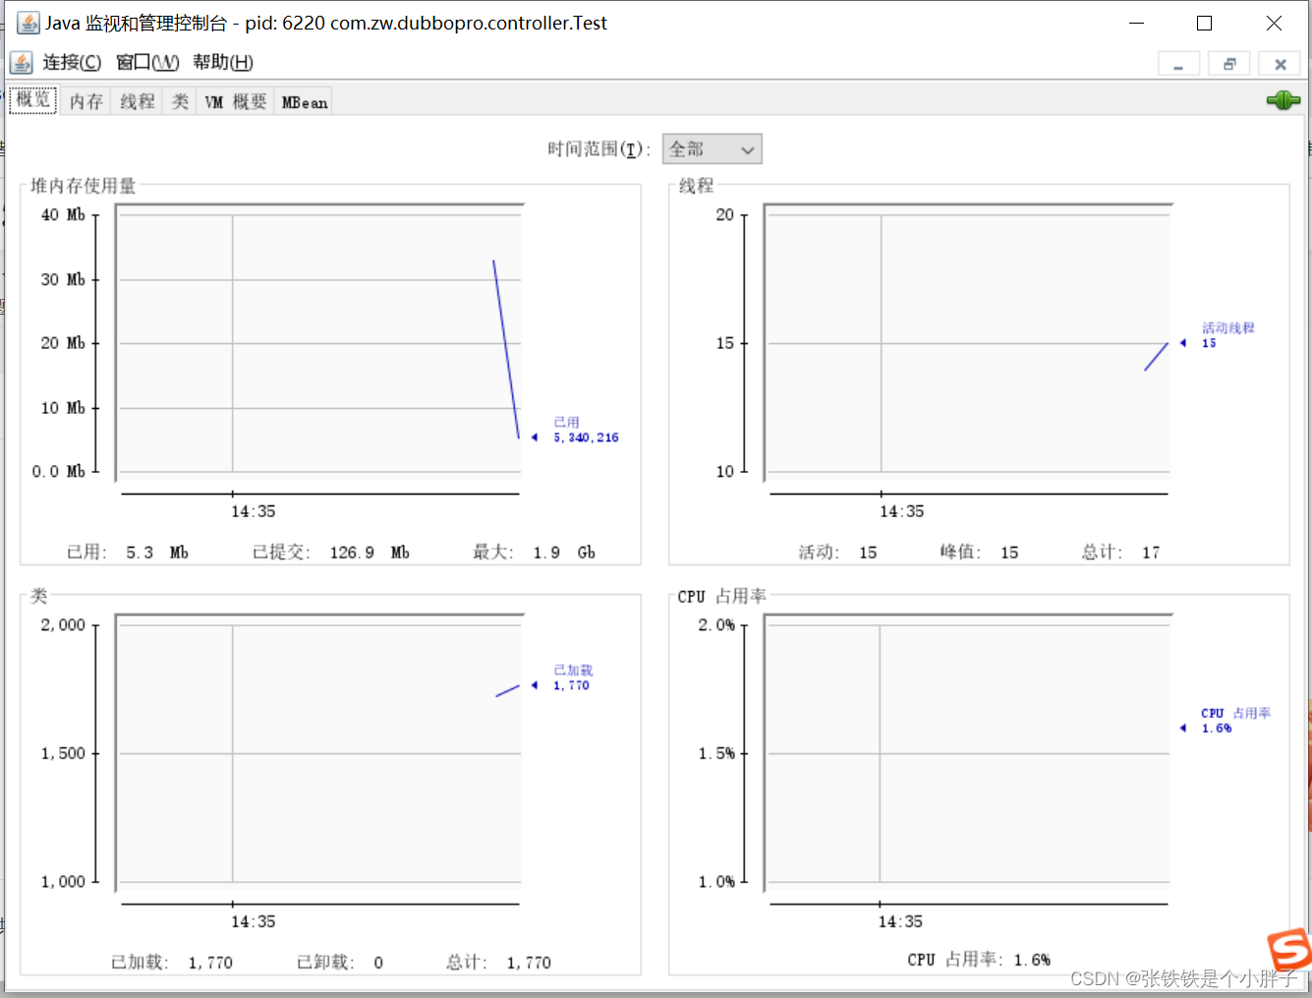Click the 最大: 1.9 Gb value
The image size is (1312, 998).
tap(534, 553)
